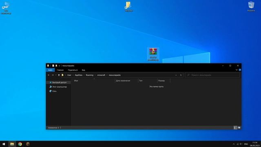Switch to large icons view in the status bar

point(239,128)
